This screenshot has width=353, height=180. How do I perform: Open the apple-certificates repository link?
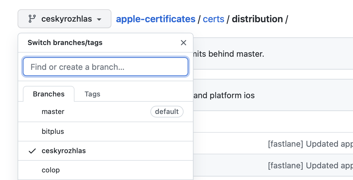click(x=156, y=19)
